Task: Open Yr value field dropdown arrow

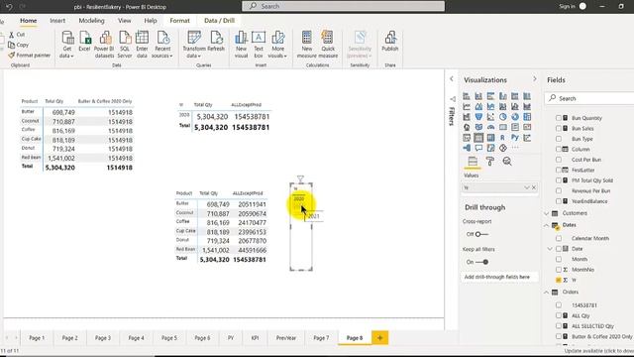Action: click(526, 187)
